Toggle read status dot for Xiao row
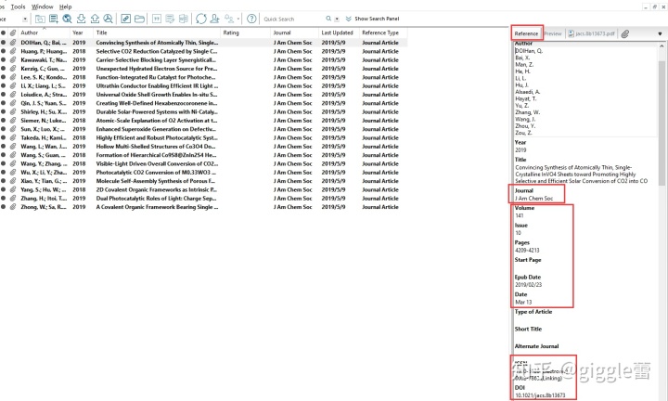Screen dimensions: 668x401 coord(4,181)
